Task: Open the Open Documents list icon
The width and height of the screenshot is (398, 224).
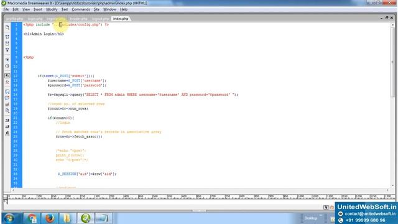Action: [7, 27]
